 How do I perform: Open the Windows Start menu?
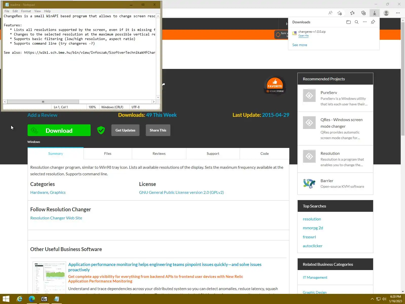point(6,299)
